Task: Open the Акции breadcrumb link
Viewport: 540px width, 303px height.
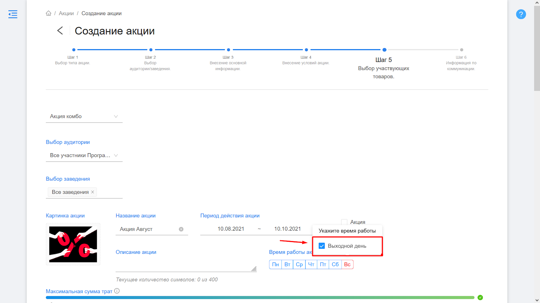Action: point(66,13)
